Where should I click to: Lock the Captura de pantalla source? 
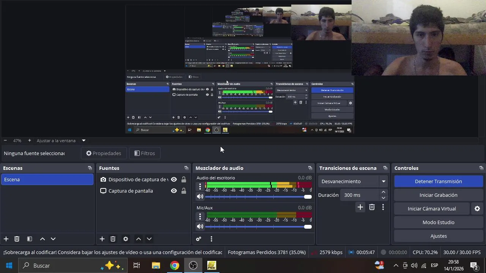point(184,191)
